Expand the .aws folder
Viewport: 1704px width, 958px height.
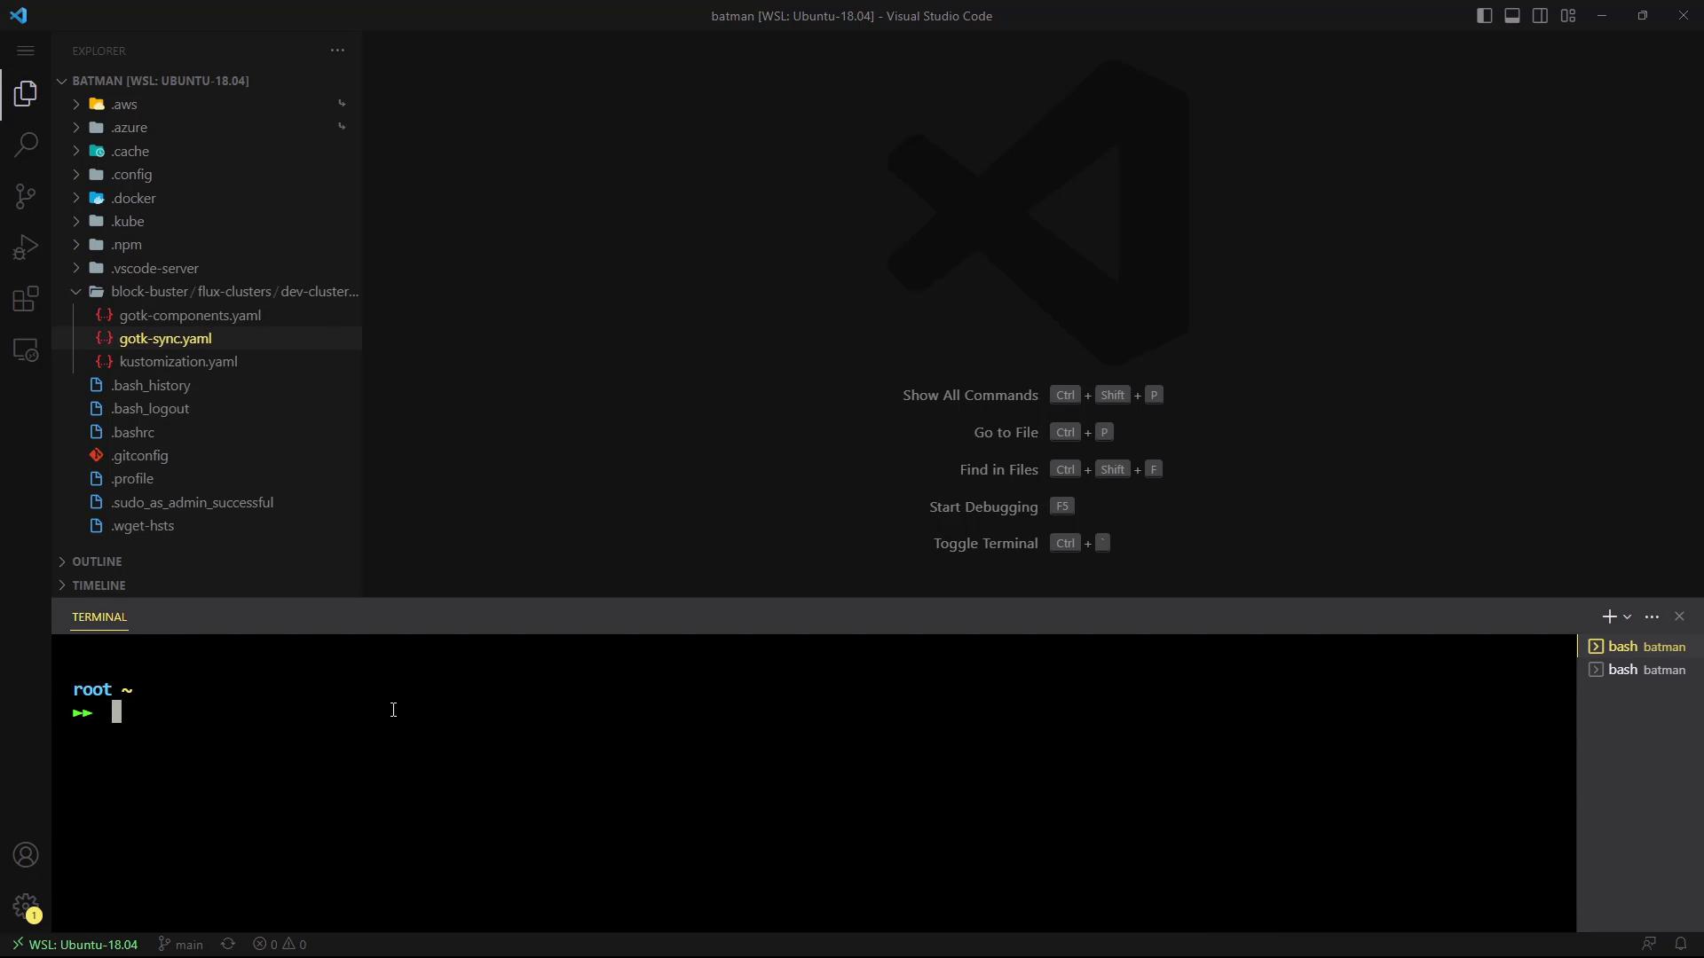point(207,104)
